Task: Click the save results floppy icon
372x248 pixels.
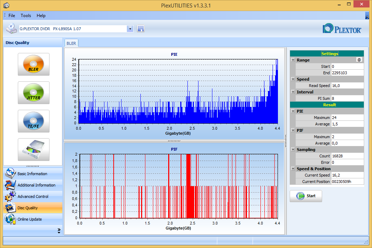Action: click(x=141, y=29)
